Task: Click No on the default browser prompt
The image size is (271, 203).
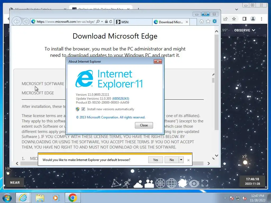Action: point(171,160)
